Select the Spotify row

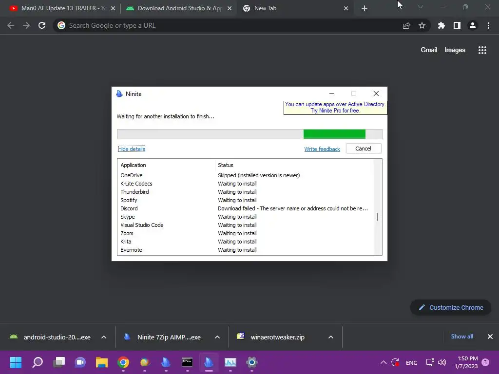coord(245,200)
